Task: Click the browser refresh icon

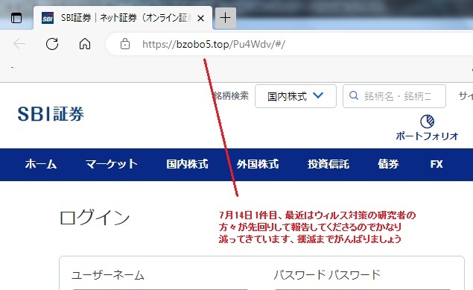Action: tap(52, 44)
